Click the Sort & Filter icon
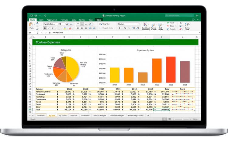This screenshot has width=228, height=142. pyautogui.click(x=187, y=25)
